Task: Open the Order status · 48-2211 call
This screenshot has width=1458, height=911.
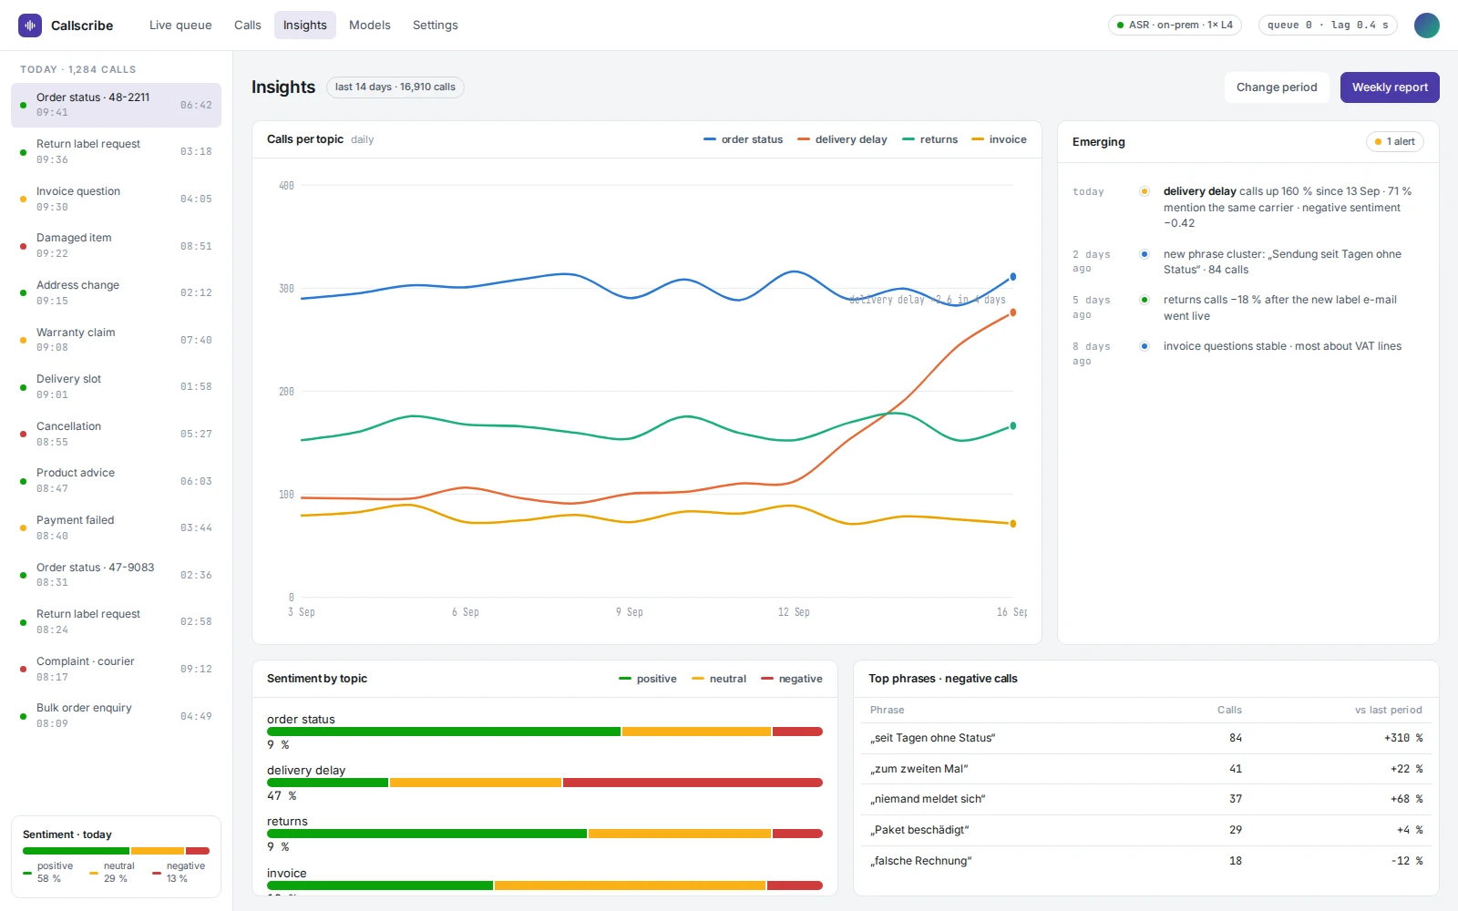Action: pos(116,105)
